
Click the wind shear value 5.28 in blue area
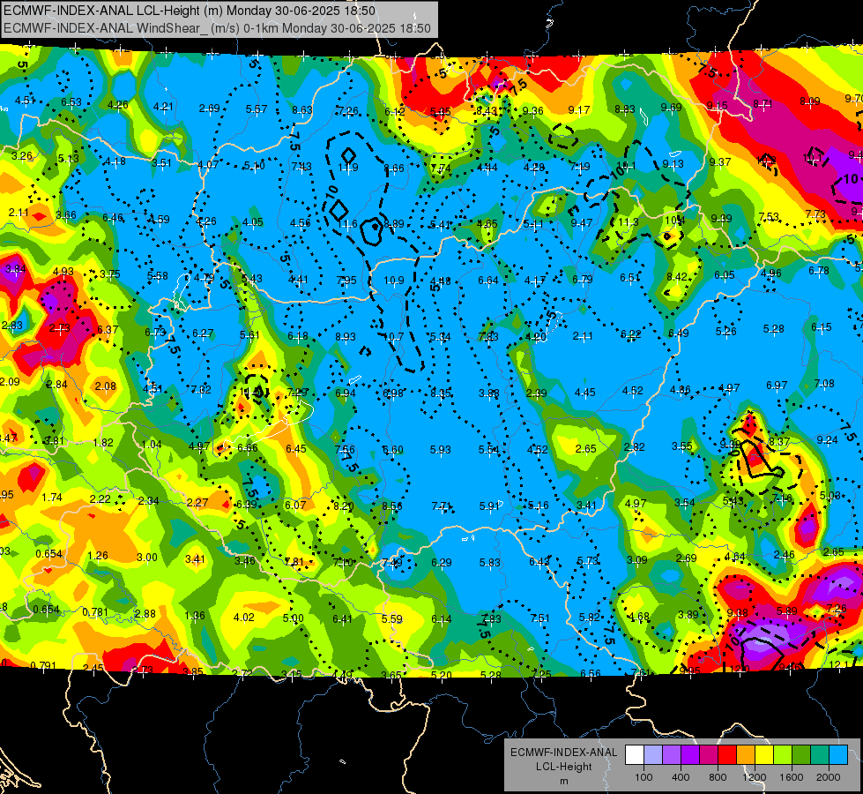coord(774,329)
